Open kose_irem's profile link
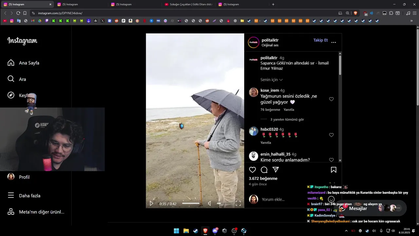The height and width of the screenshot is (236, 419). [x=270, y=90]
